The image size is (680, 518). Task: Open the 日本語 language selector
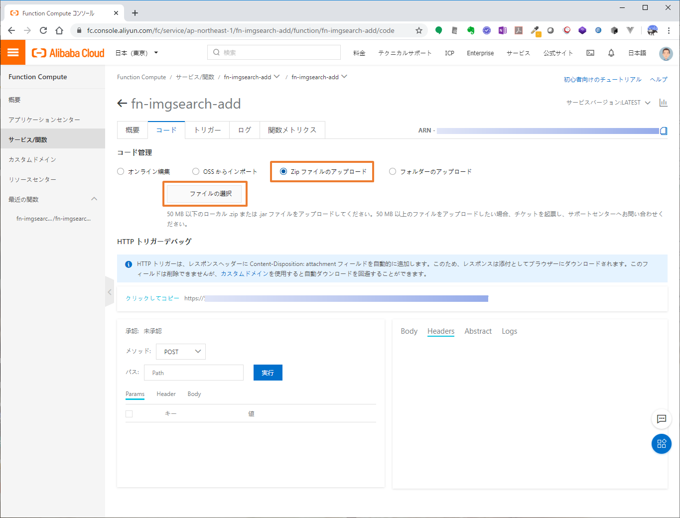click(637, 53)
